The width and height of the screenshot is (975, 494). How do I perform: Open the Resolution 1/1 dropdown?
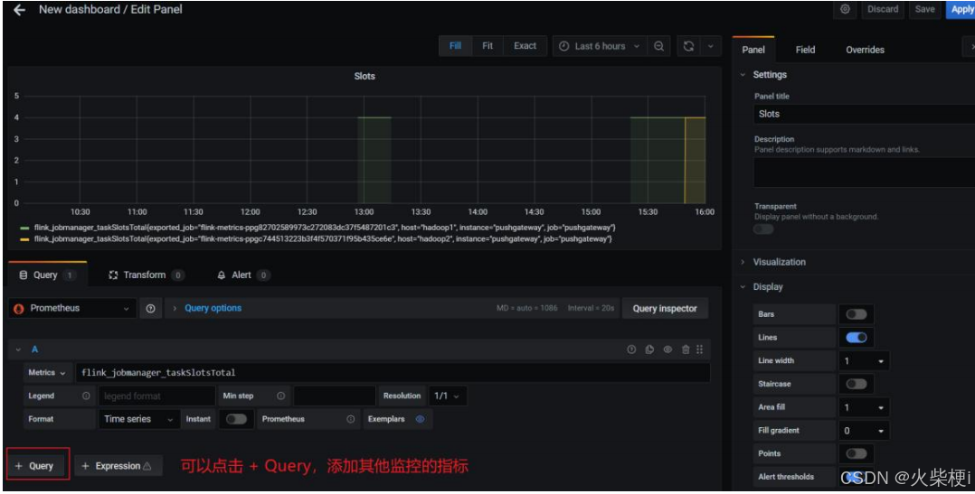[447, 396]
